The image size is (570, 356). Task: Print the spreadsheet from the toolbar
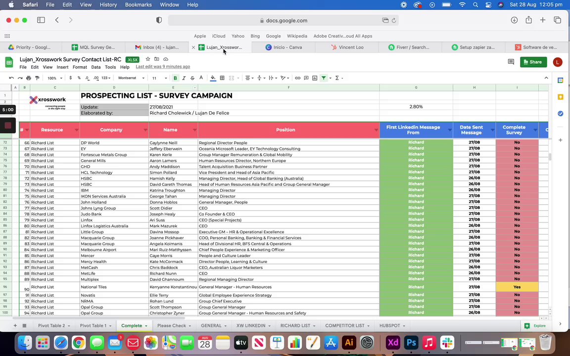tap(28, 78)
